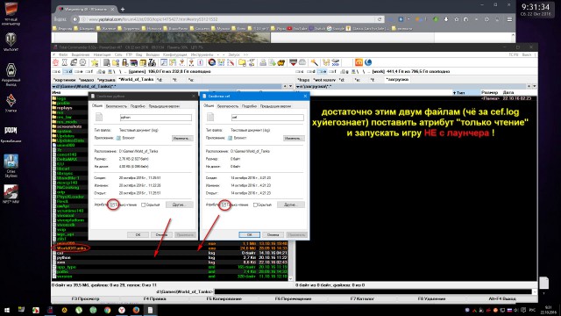
Task: Open the Конфигурация menu
Action: pyautogui.click(x=175, y=54)
